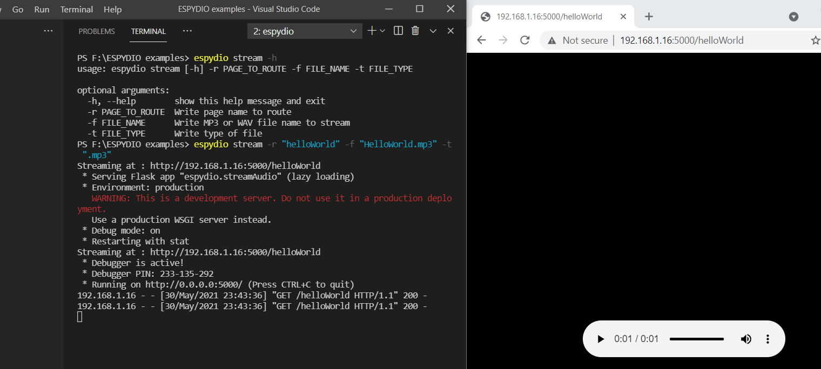Open the Run menu in VS Code
Image resolution: width=821 pixels, height=369 pixels.
42,9
